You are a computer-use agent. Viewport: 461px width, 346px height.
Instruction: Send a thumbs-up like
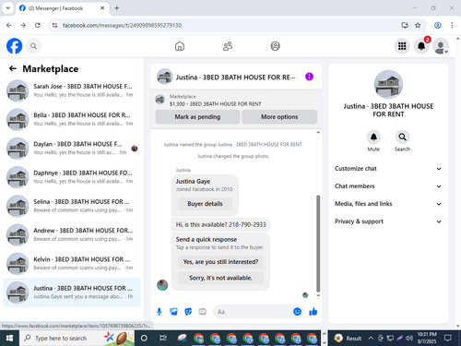tap(313, 312)
